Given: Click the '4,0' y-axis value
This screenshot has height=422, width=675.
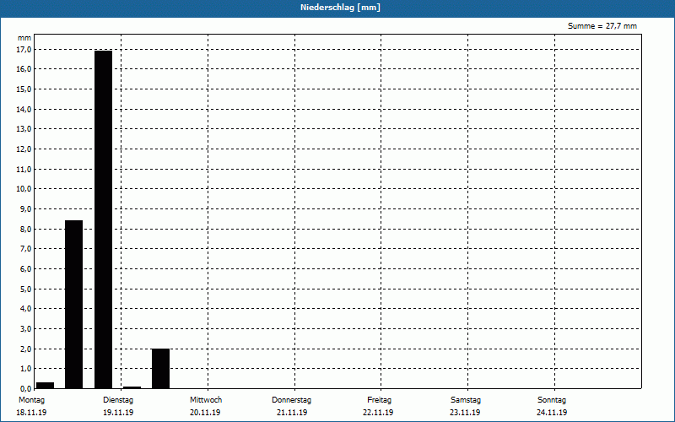Looking at the screenshot, I should [x=25, y=308].
